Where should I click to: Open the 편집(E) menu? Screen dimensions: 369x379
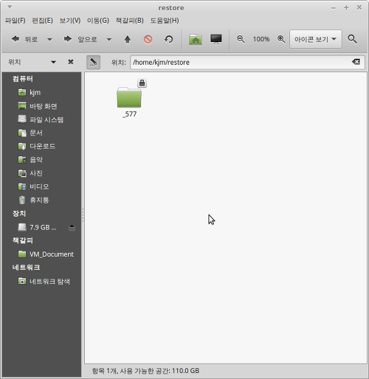(x=42, y=21)
